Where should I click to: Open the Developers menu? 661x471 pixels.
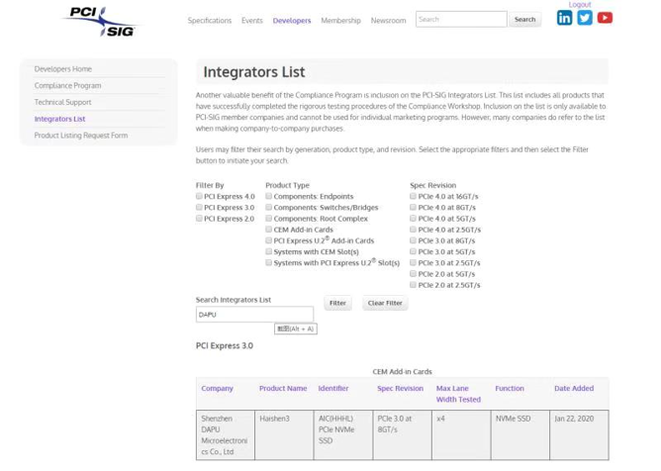pyautogui.click(x=292, y=20)
